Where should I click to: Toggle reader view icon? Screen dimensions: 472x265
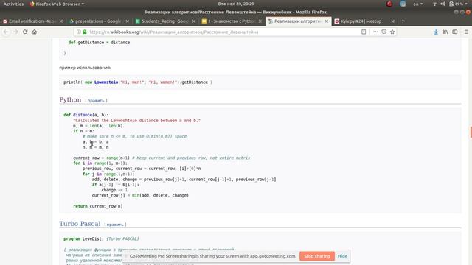[364, 32]
